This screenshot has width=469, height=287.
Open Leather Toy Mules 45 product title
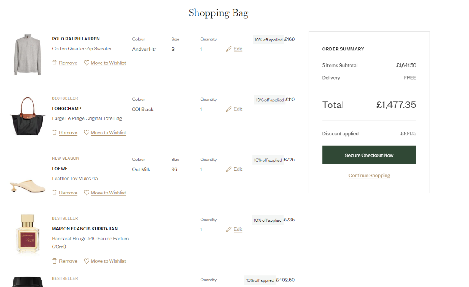pos(75,179)
